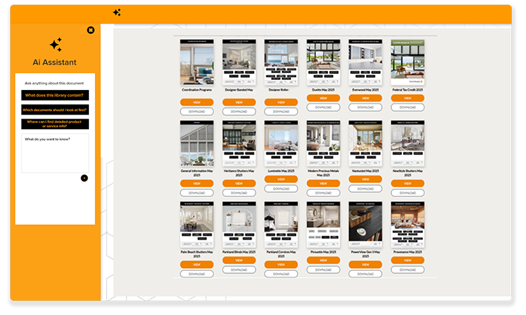Open the General Information cover thumbnail
526x315 pixels.
pyautogui.click(x=197, y=144)
